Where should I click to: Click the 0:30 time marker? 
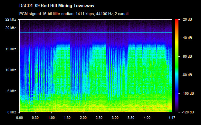tap(35, 118)
